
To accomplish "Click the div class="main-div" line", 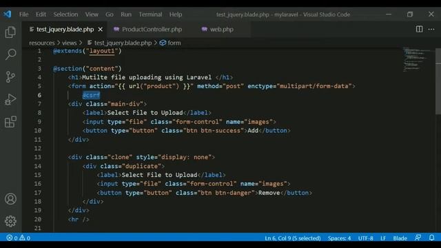I will (107, 104).
